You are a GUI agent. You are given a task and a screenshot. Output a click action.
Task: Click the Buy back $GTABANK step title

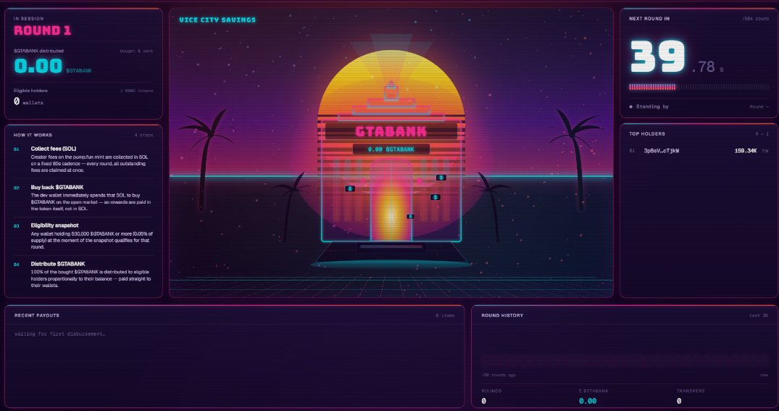[x=57, y=187]
